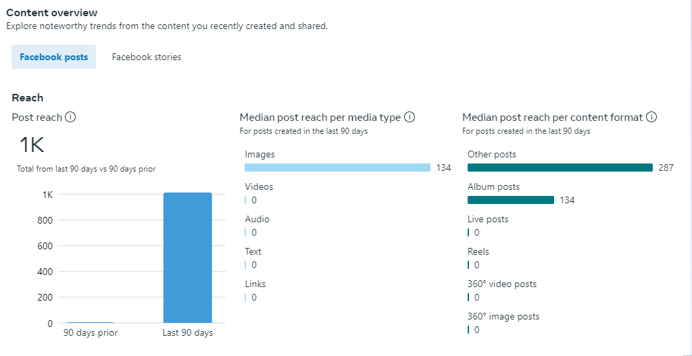This screenshot has width=692, height=356.
Task: Click the 360° image posts label
Action: pos(503,316)
